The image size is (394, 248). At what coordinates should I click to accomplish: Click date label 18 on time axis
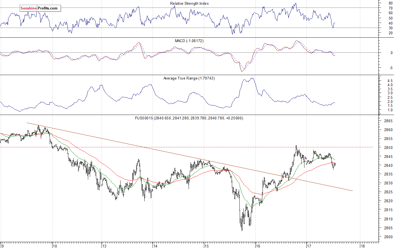pyautogui.click(x=362, y=246)
